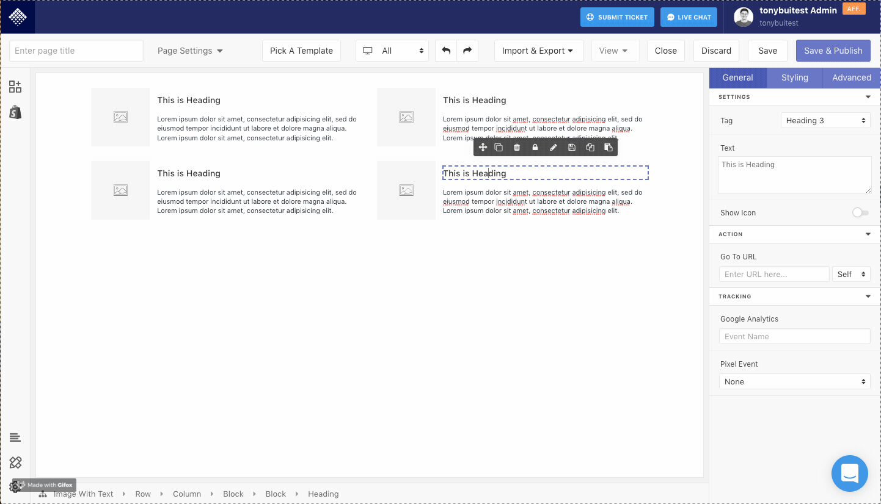Click the Submit Ticket button
The height and width of the screenshot is (504, 881).
[617, 17]
